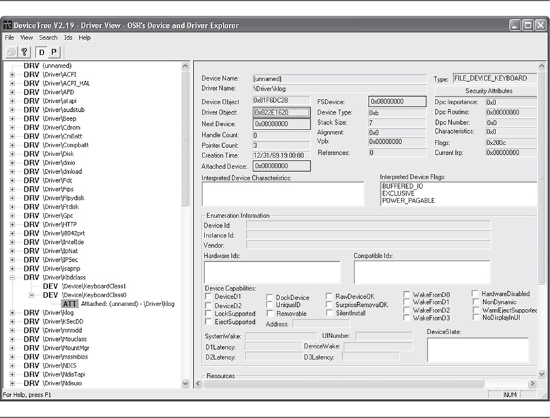Check the WakeFromD0 checkbox
This screenshot has width=550, height=418.
click(406, 294)
